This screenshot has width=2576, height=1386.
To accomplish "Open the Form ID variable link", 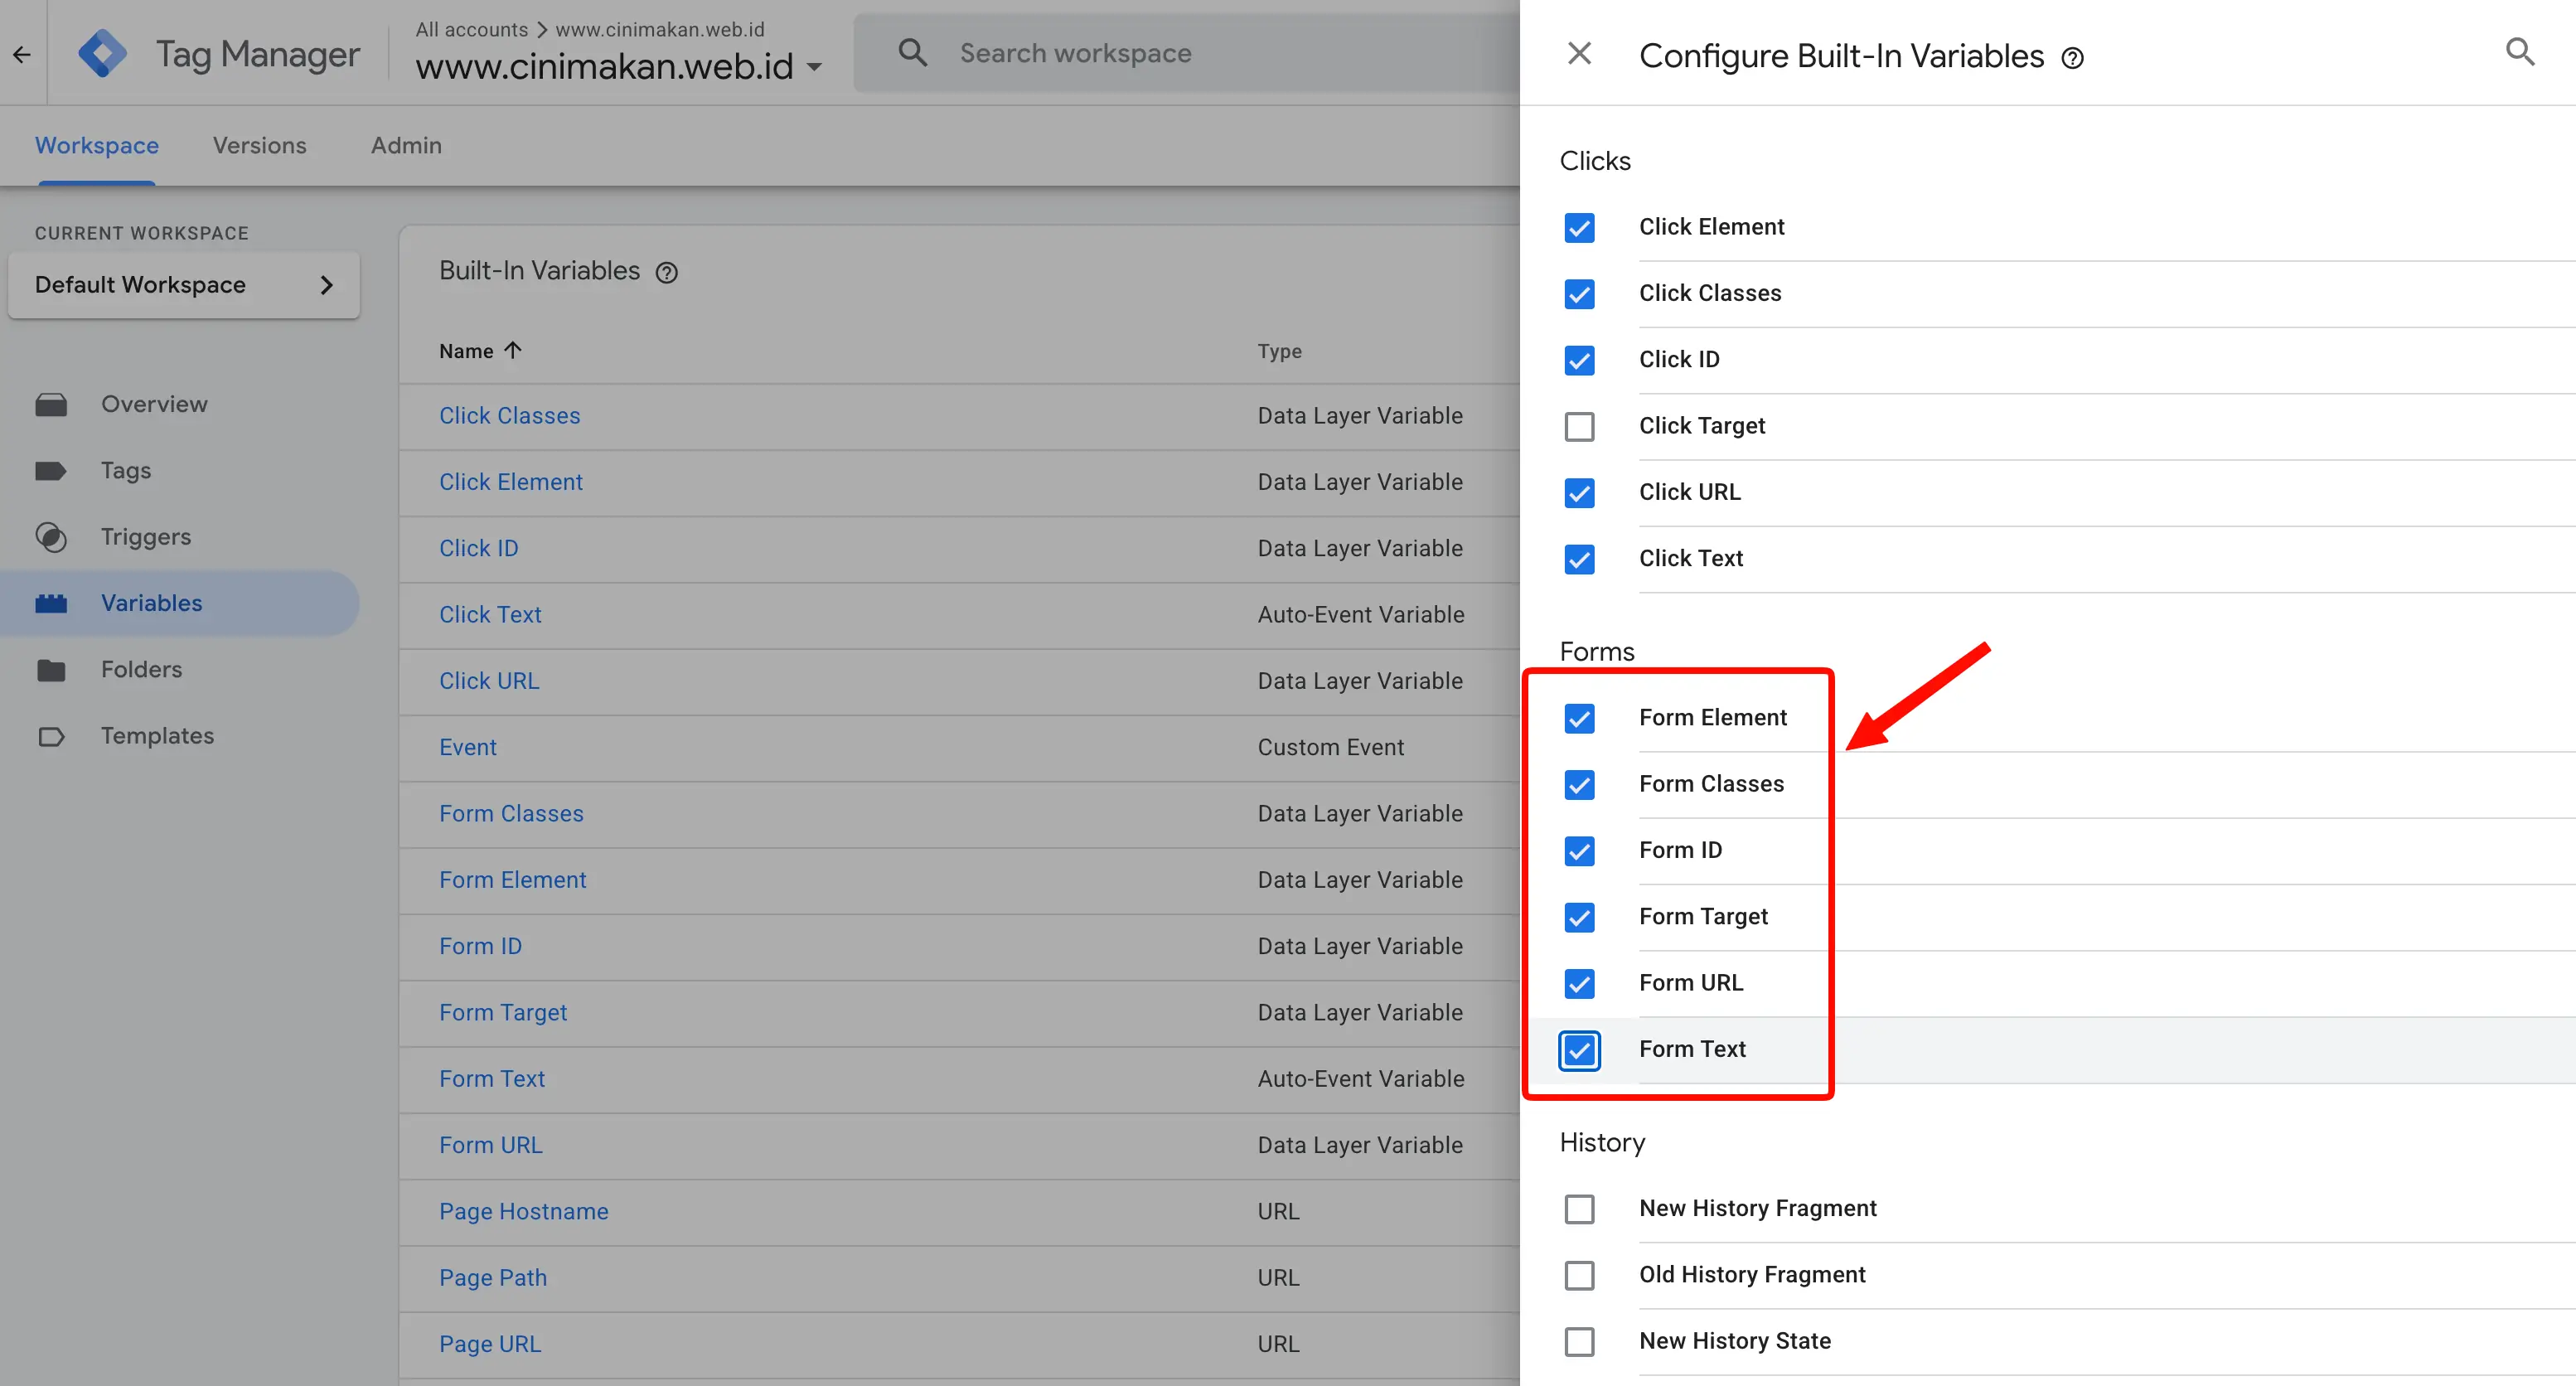I will pyautogui.click(x=480, y=947).
